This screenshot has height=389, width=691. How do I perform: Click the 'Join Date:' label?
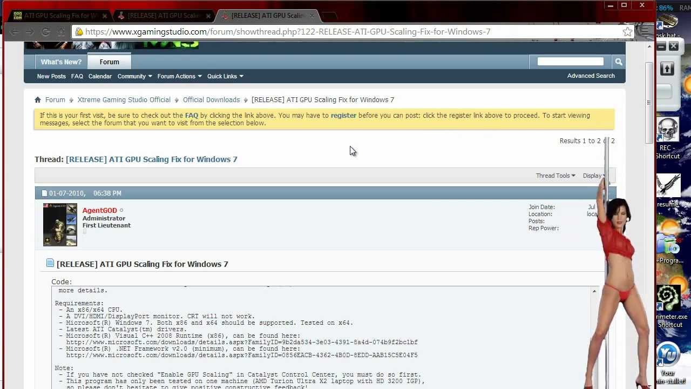click(541, 207)
